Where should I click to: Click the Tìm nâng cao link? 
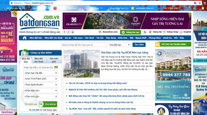(x=31, y=104)
